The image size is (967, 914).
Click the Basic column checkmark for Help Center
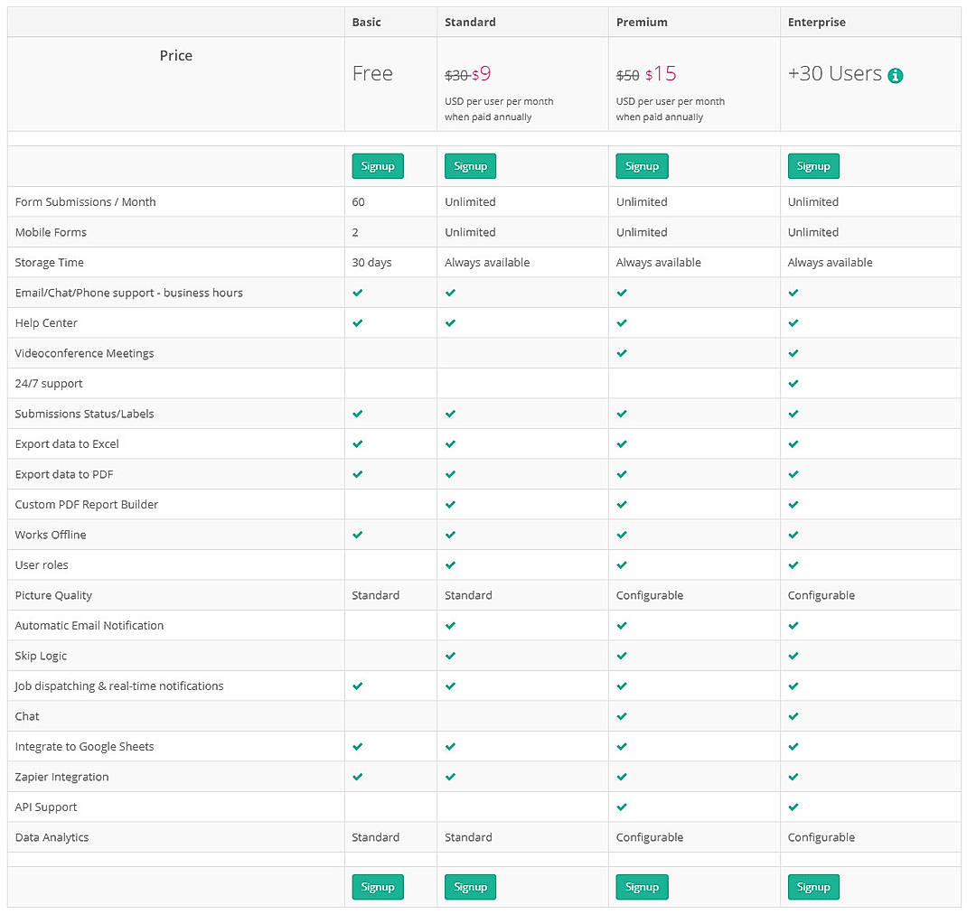tap(357, 322)
